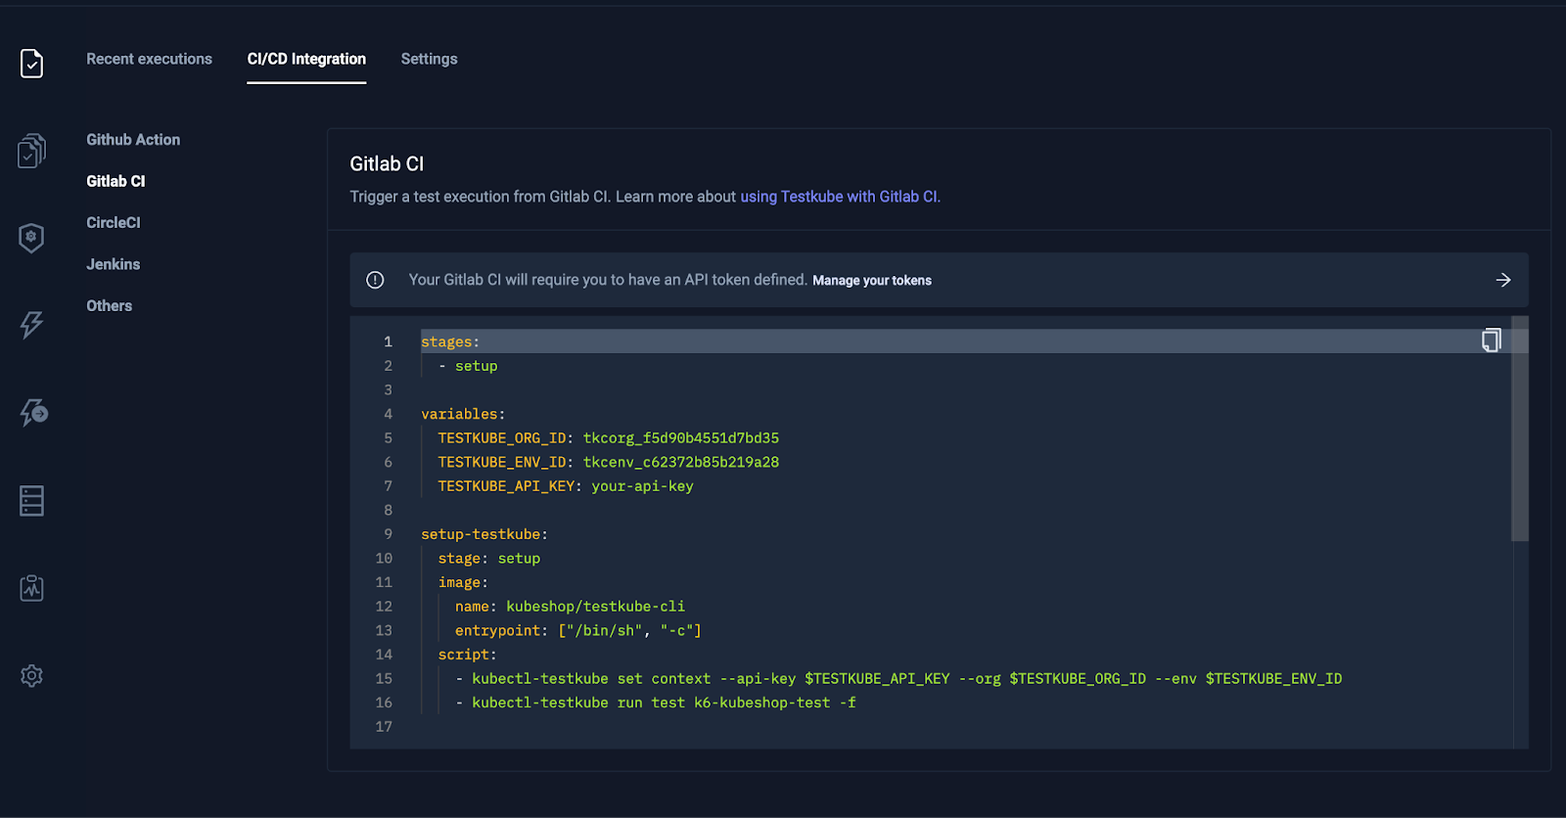This screenshot has width=1566, height=818.
Task: Click the 'kubectl-testkube run test' line
Action: pyautogui.click(x=656, y=703)
